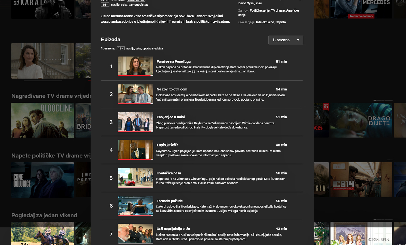The width and height of the screenshot is (406, 245).
Task: Play episode 2 thumbnail 'Ne zovi to otmicom'
Action: click(x=135, y=94)
